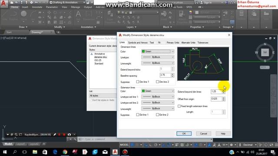Add a new drawing tab with plus button

(x=58, y=32)
